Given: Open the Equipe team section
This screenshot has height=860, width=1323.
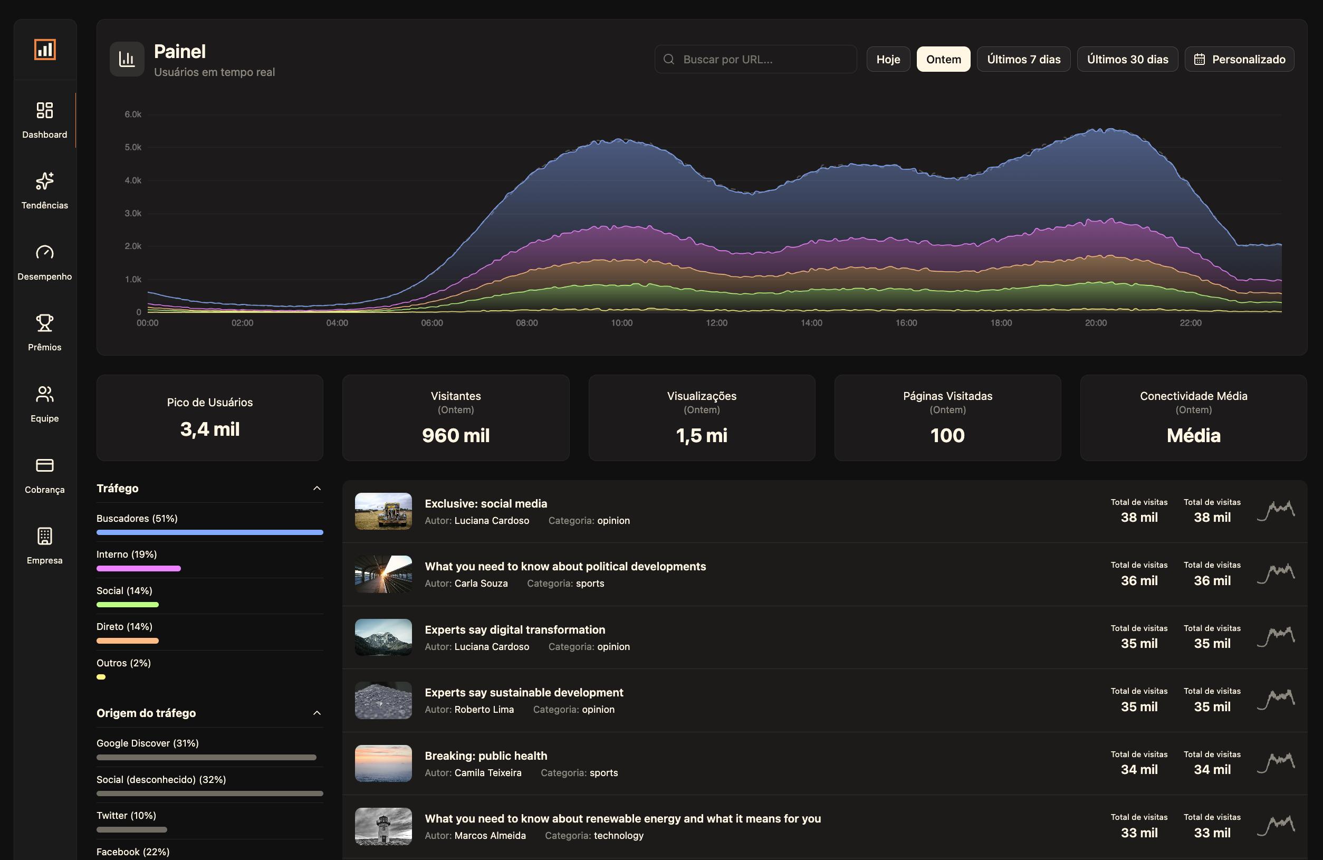Looking at the screenshot, I should (44, 403).
